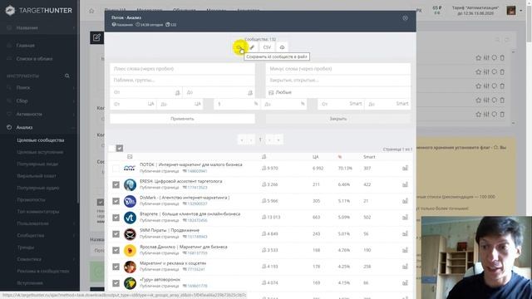
Task: Open Списки в облаке in the sidebar
Action: (34, 59)
